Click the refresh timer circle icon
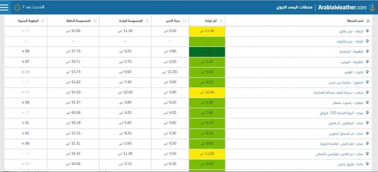378x172 pixels. tap(17, 7)
